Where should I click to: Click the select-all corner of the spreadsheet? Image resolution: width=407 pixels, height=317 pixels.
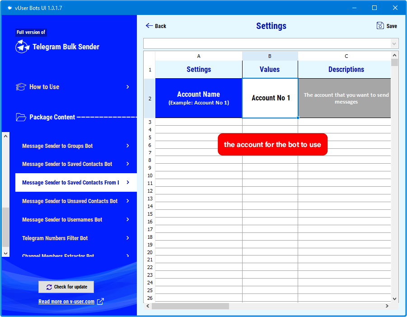pos(150,56)
